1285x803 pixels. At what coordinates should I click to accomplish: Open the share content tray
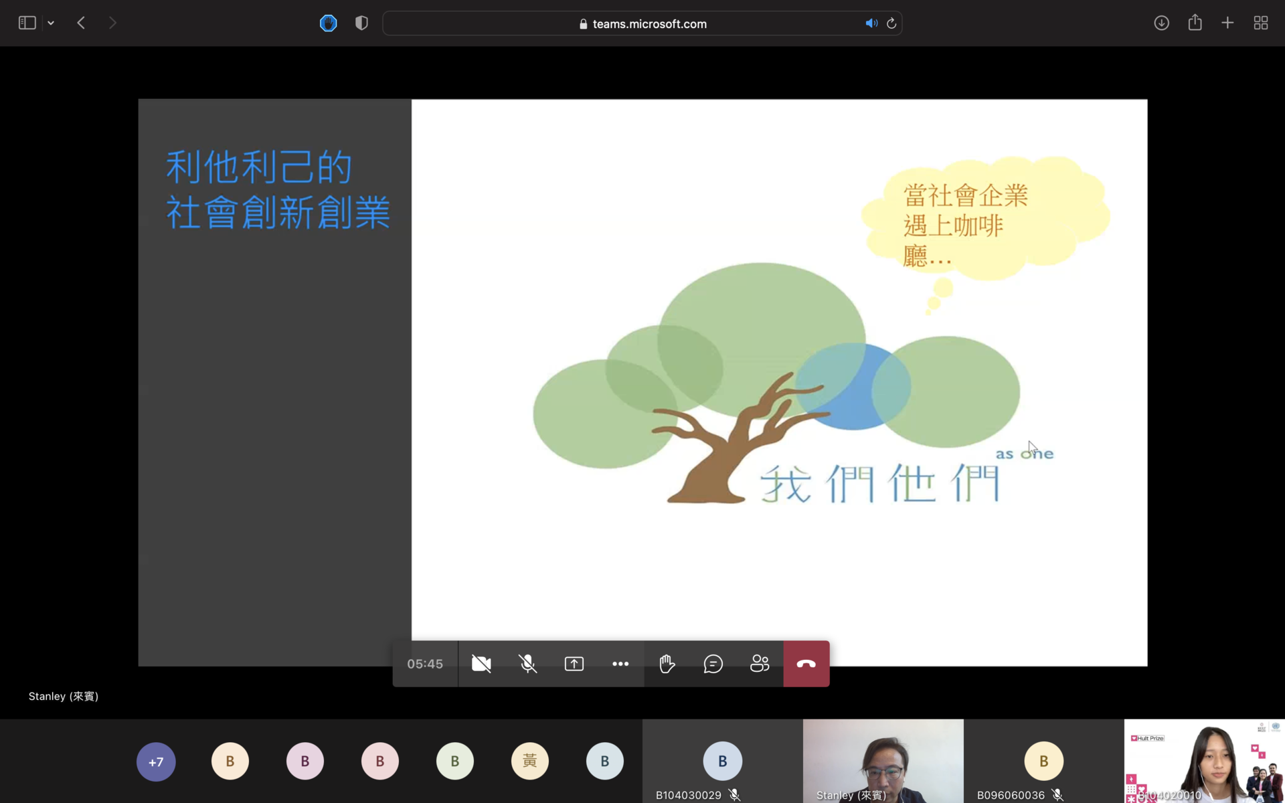[x=574, y=664]
